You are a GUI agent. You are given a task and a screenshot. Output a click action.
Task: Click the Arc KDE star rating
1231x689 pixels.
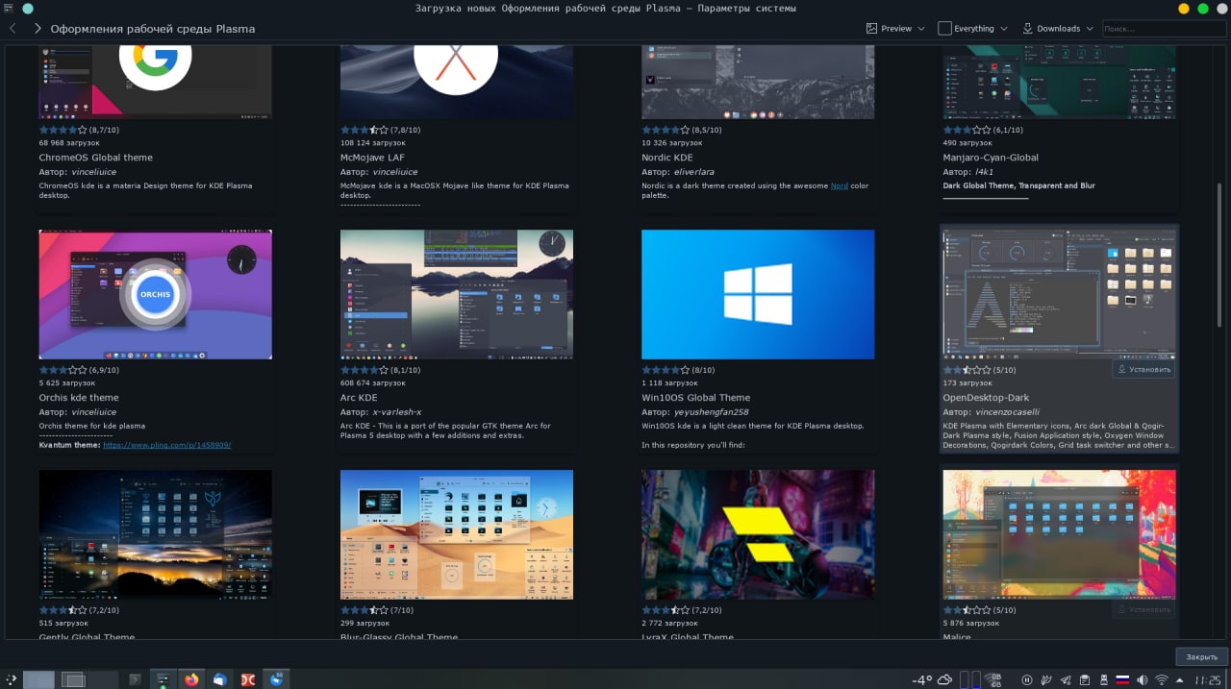point(364,369)
